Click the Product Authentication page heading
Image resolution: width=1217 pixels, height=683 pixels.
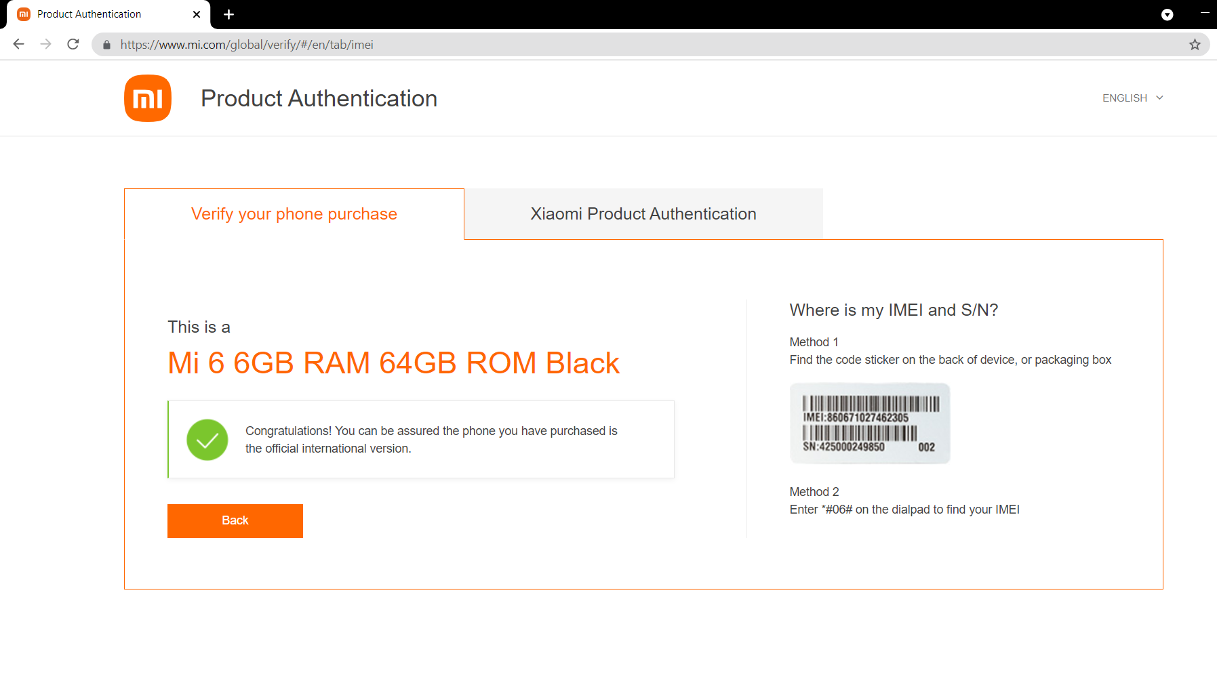(x=319, y=99)
